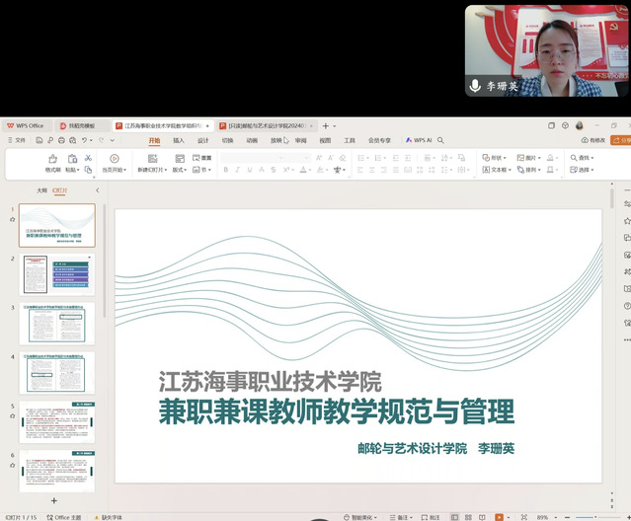Click the Reset (重置) slide icon

click(x=201, y=158)
